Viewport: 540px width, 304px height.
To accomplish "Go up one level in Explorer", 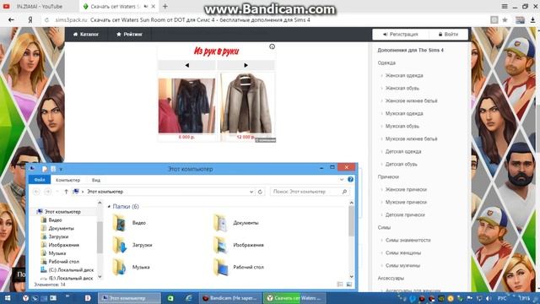I will 66,192.
